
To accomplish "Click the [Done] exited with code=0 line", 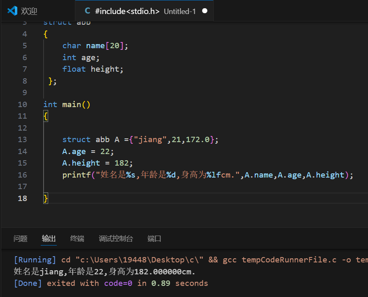I will coord(111,283).
